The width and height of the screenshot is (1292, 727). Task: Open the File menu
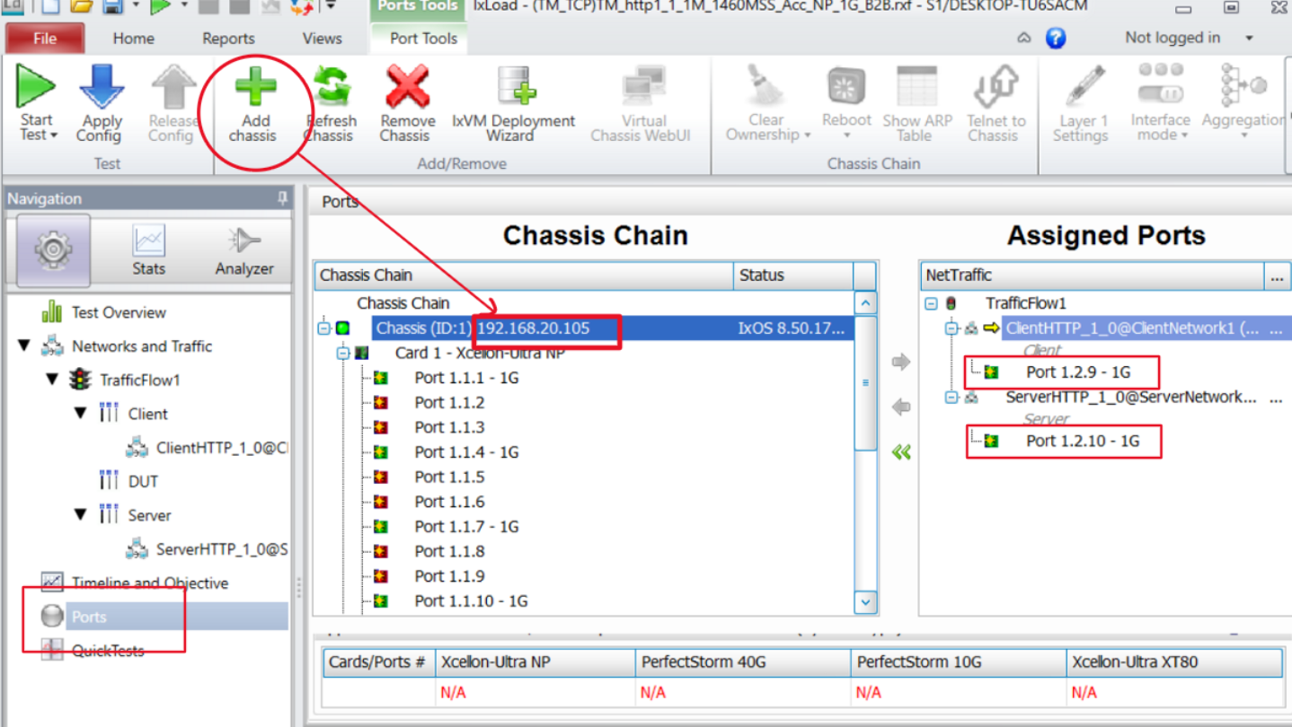(45, 39)
